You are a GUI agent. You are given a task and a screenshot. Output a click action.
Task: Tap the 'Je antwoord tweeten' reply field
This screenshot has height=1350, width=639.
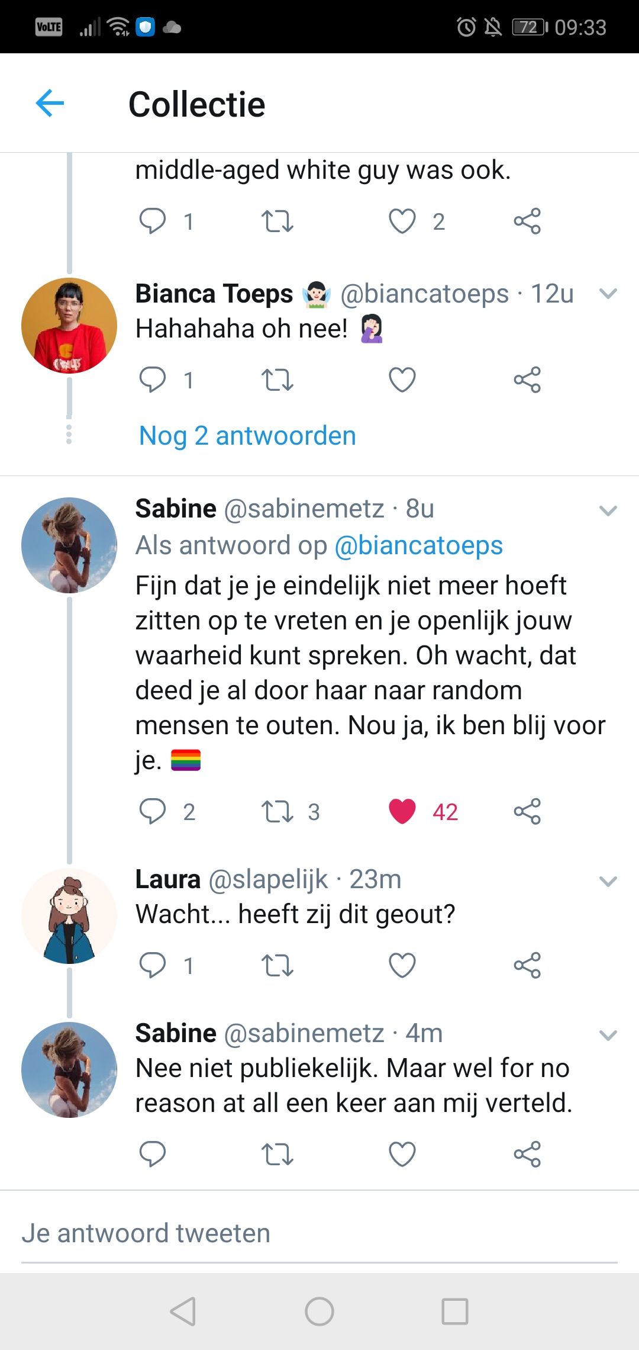(319, 1233)
